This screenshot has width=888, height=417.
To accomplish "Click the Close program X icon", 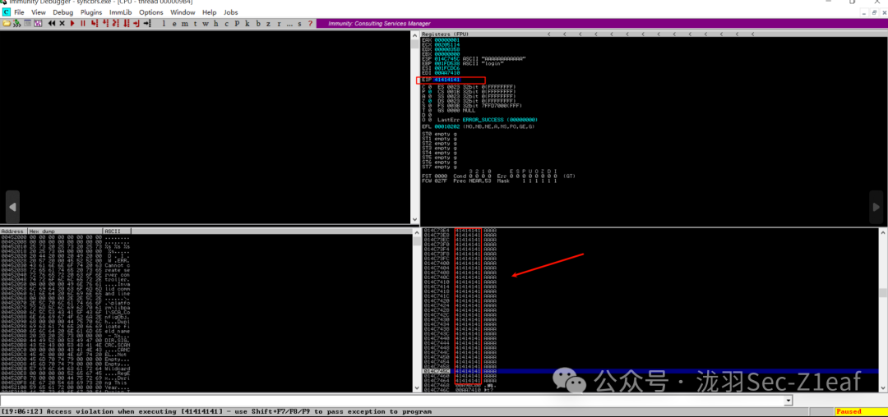I will [x=62, y=23].
